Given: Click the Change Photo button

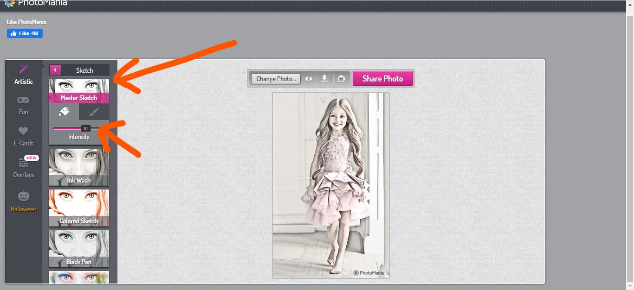Looking at the screenshot, I should [276, 79].
